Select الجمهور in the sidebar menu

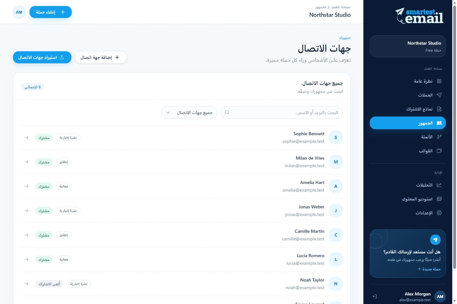408,123
